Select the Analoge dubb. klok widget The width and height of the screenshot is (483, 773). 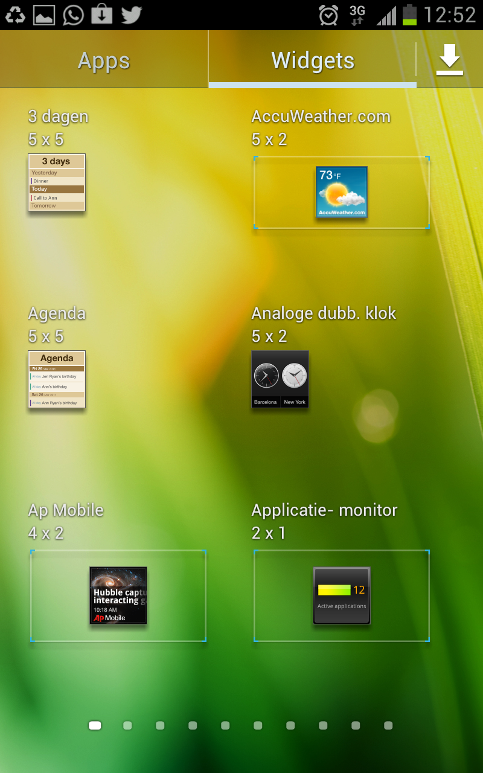tap(280, 379)
